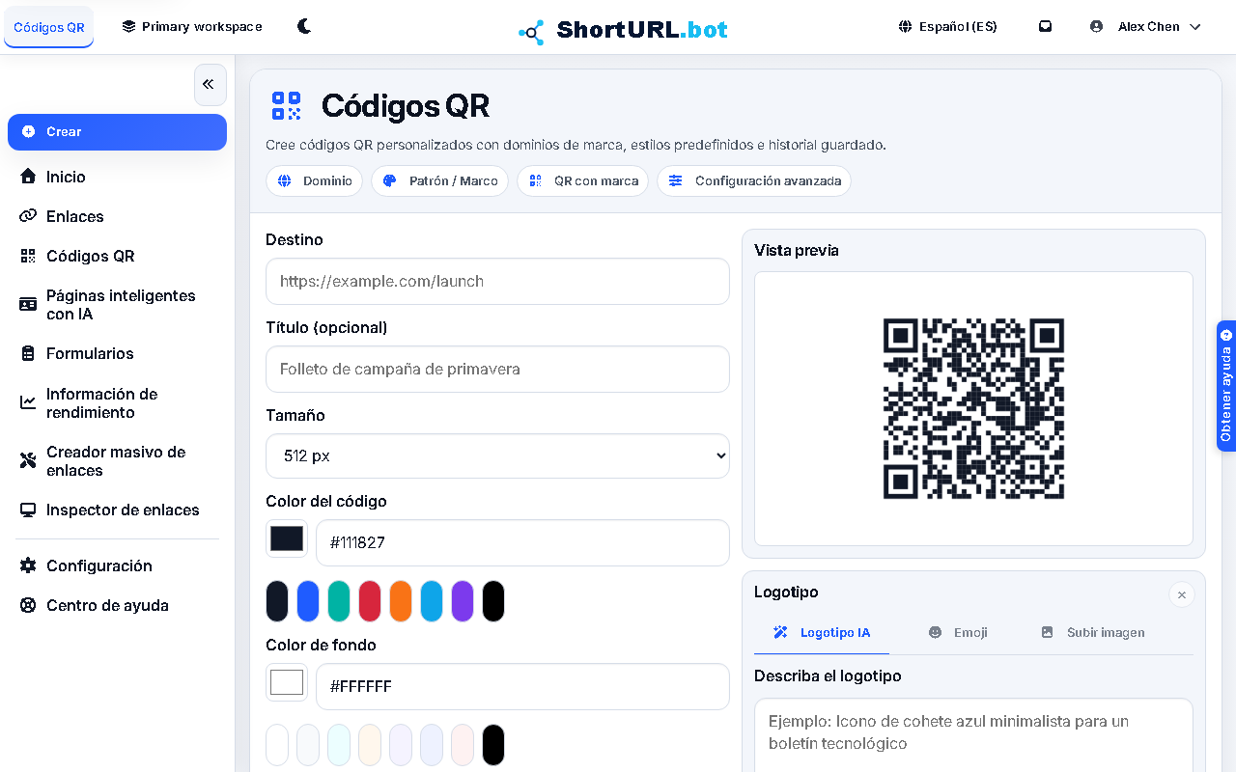Pick the cream background swatch
The height and width of the screenshot is (772, 1236).
click(370, 745)
